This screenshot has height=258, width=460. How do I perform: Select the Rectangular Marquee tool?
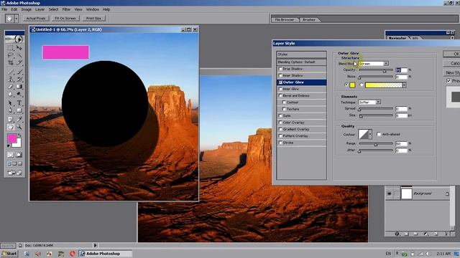click(x=10, y=48)
